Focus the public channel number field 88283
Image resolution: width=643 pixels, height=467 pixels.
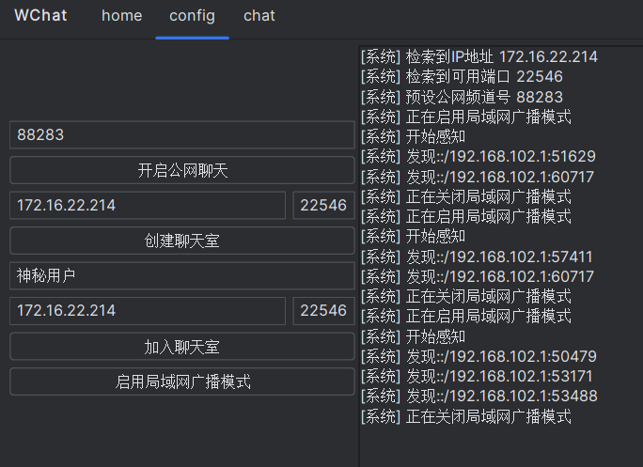tap(181, 135)
